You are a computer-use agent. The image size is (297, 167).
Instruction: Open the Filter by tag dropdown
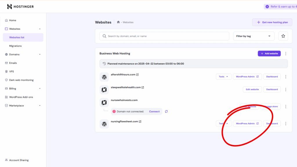point(253,36)
